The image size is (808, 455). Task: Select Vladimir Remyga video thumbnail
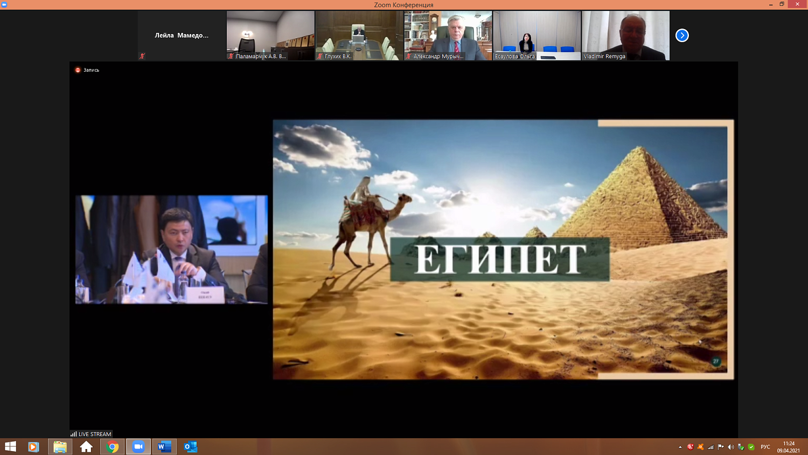pyautogui.click(x=625, y=36)
